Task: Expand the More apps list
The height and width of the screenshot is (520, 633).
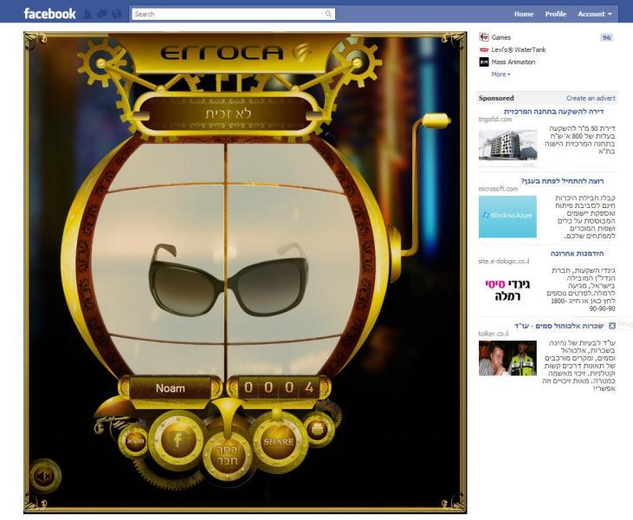Action: click(501, 75)
